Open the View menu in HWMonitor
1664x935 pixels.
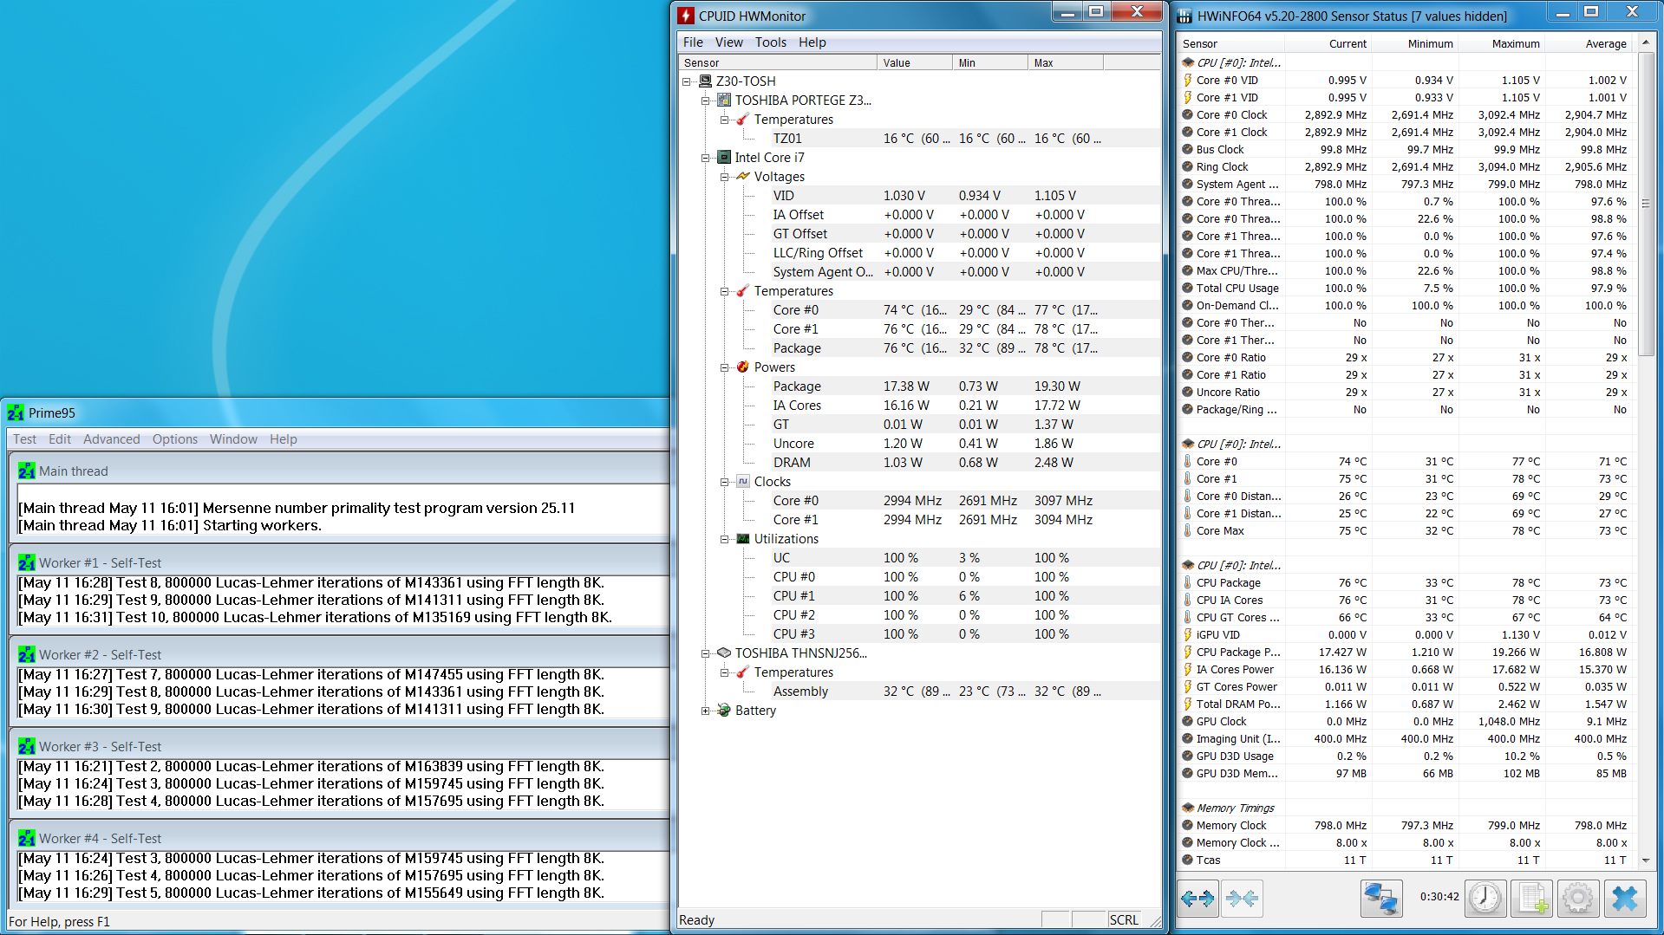pyautogui.click(x=728, y=42)
